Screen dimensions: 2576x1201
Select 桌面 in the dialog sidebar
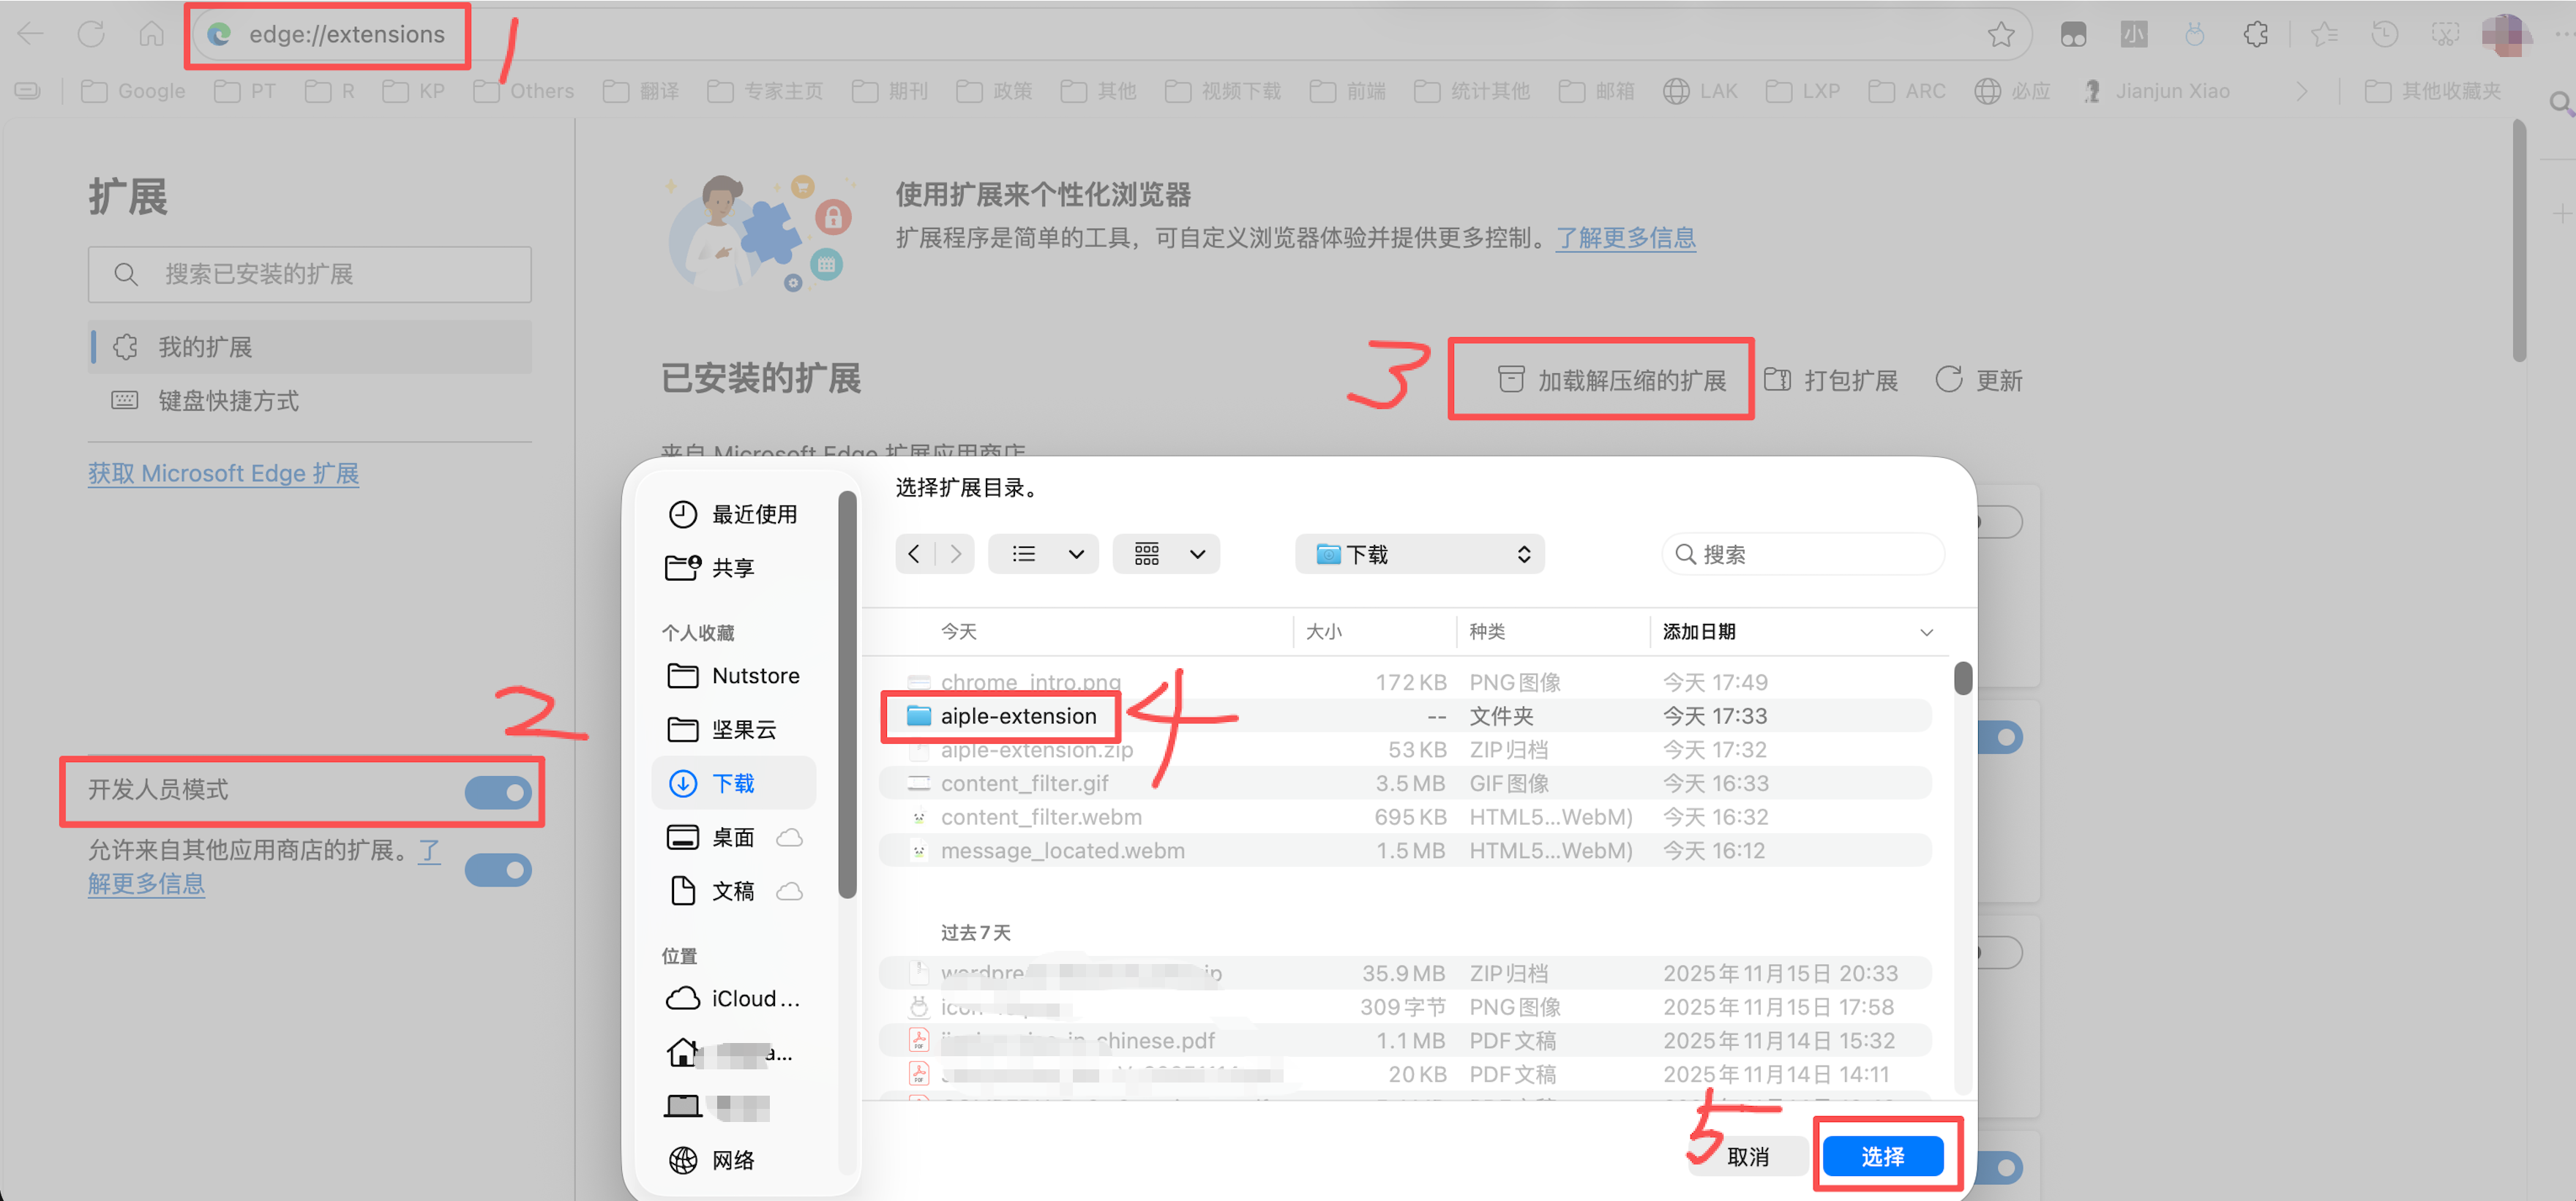732,837
